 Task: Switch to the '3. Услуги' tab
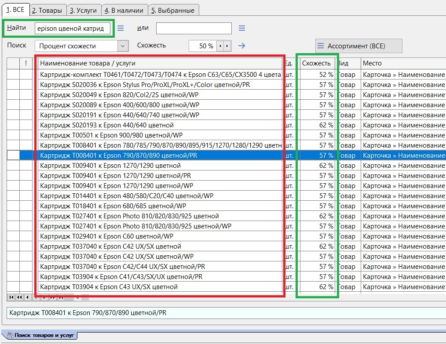(x=84, y=10)
